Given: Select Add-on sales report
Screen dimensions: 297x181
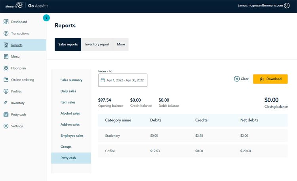Looking at the screenshot, I should pyautogui.click(x=70, y=124).
